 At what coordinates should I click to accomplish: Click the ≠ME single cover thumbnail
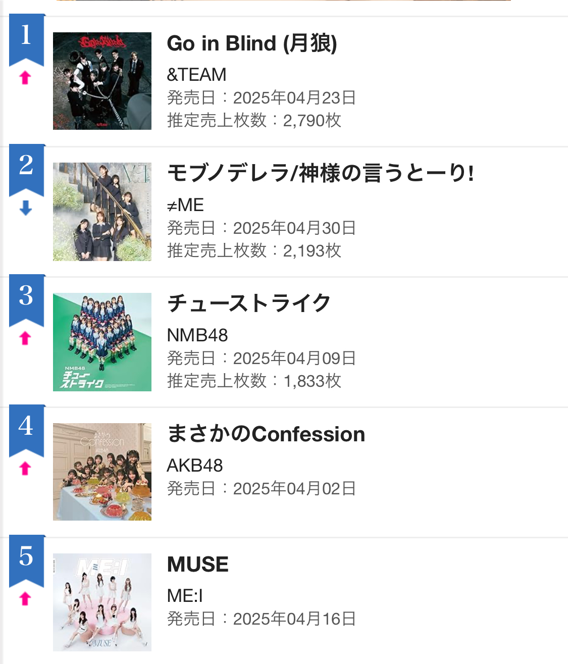[102, 212]
